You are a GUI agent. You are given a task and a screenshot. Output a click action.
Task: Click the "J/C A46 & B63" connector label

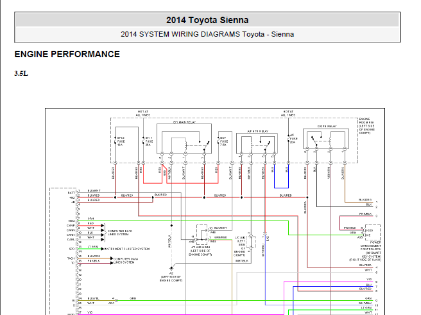[200, 247]
